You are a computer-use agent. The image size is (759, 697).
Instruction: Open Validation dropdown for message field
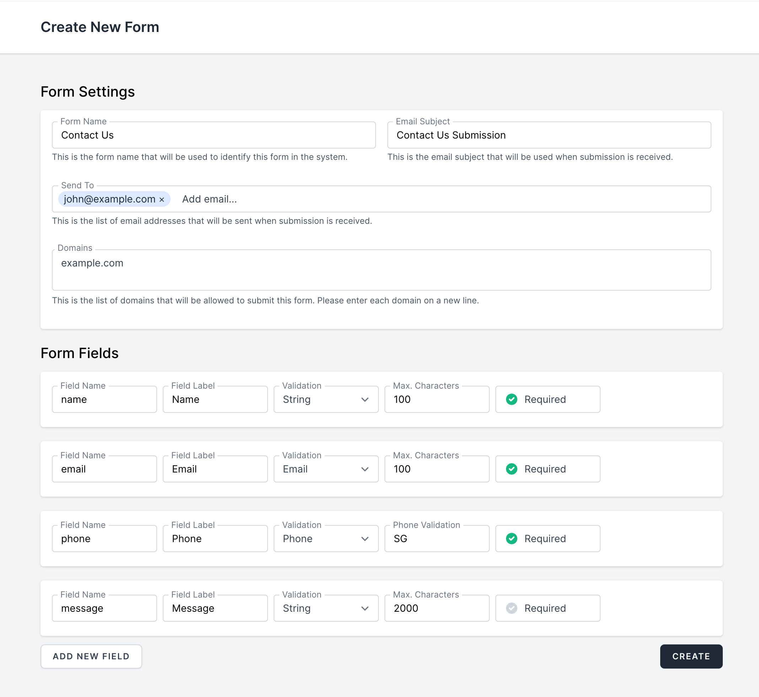click(x=326, y=608)
